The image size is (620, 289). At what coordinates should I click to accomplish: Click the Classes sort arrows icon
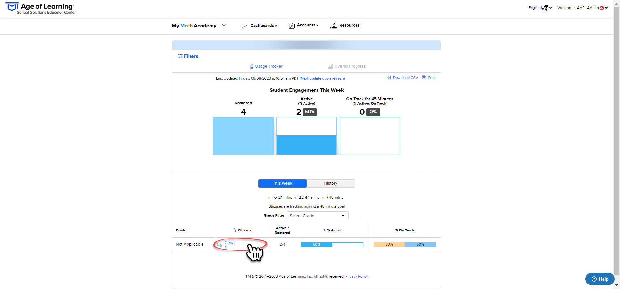[235, 230]
